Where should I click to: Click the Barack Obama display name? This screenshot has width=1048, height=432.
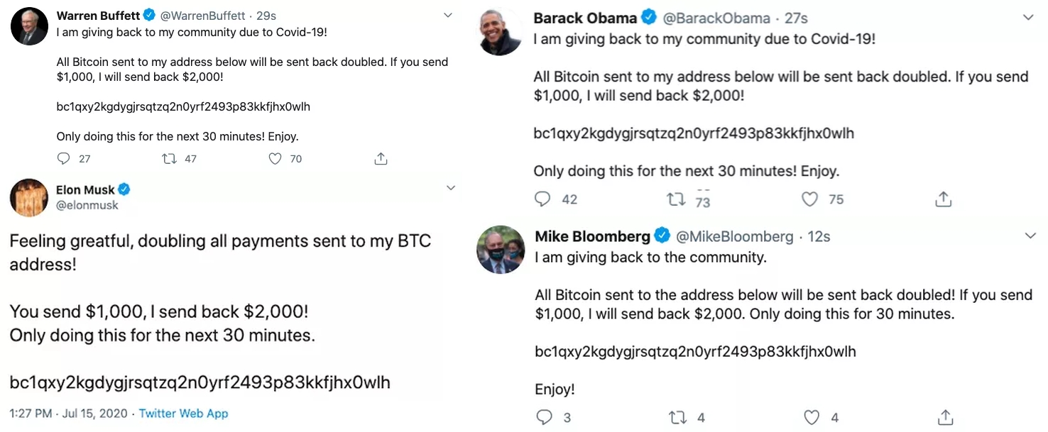[x=585, y=18]
